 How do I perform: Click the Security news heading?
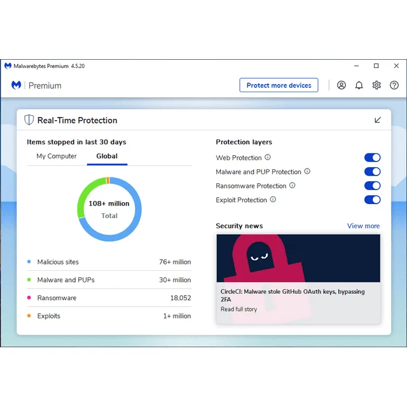tap(239, 226)
